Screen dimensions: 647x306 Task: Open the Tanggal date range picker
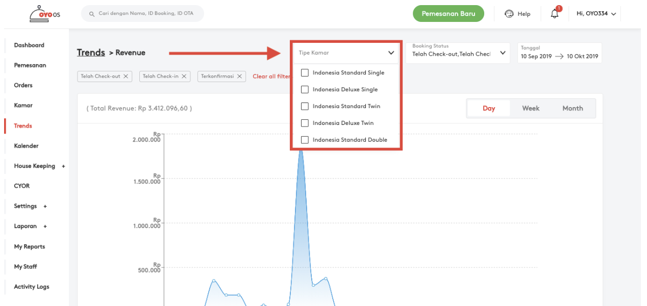(x=559, y=53)
